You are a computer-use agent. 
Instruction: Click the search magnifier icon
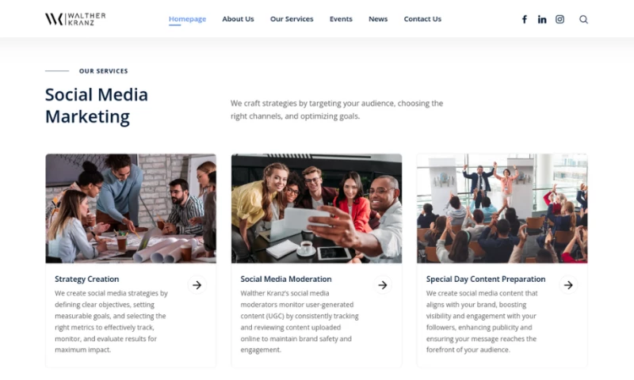(x=583, y=19)
